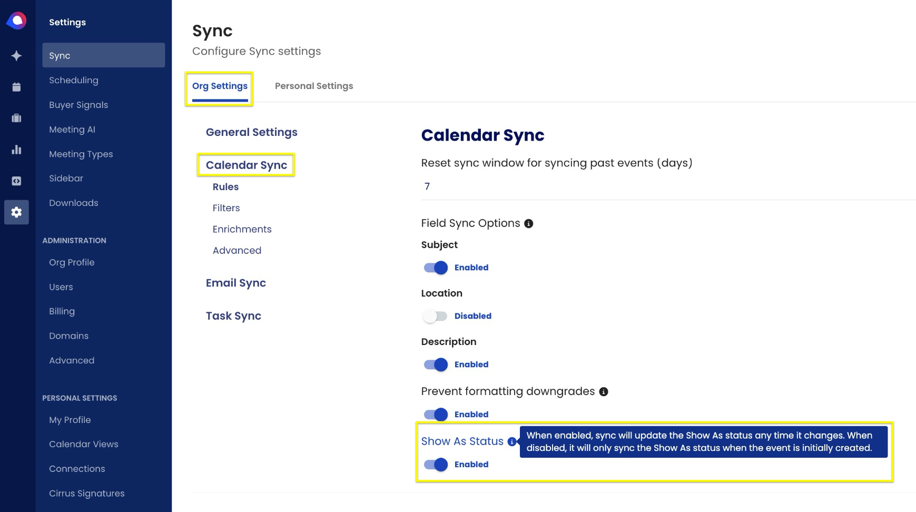Enable the Location field sync toggle
The height and width of the screenshot is (512, 916).
coord(436,316)
